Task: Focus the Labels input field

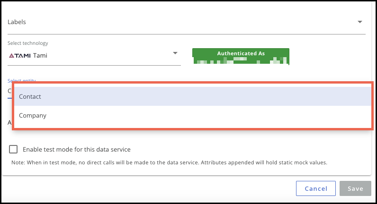Action: (x=186, y=22)
